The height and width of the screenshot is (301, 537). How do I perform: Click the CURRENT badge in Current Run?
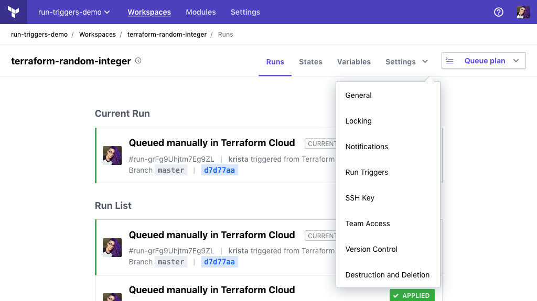pyautogui.click(x=320, y=143)
